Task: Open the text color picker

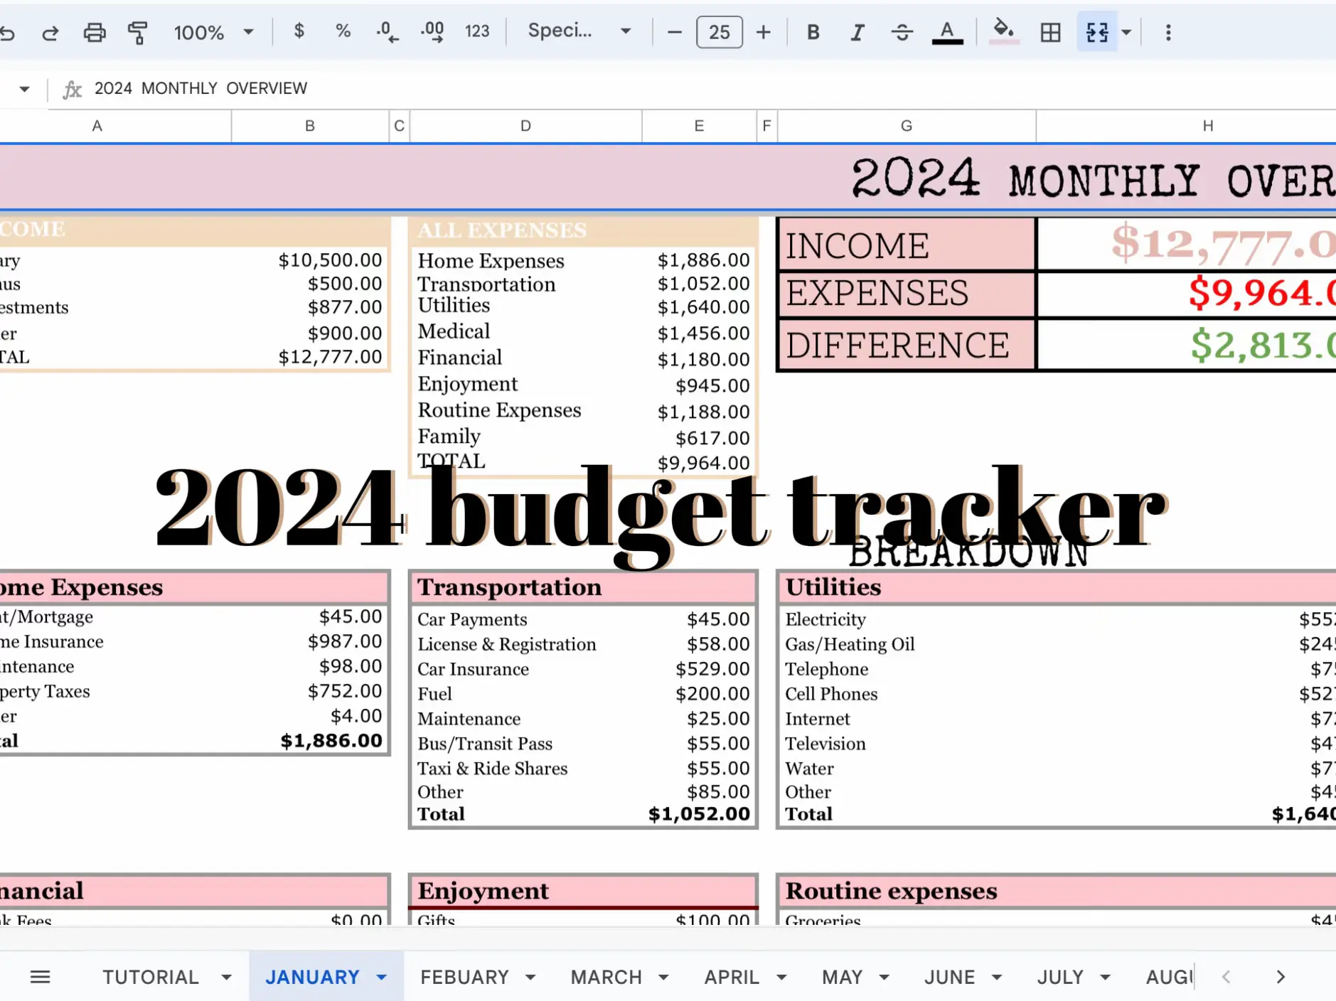Action: click(x=947, y=32)
